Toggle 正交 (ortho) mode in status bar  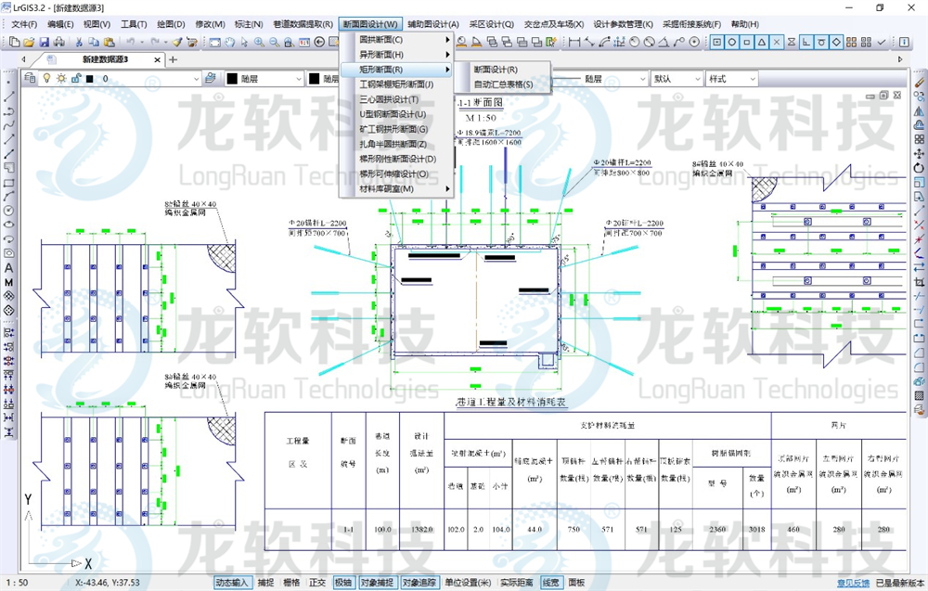pyautogui.click(x=317, y=581)
